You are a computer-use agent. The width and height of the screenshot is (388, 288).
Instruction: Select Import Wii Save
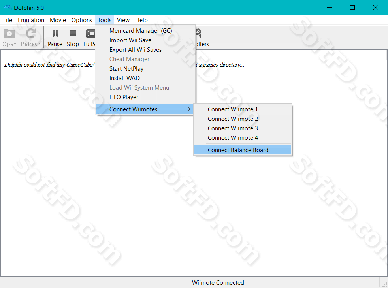[145, 40]
